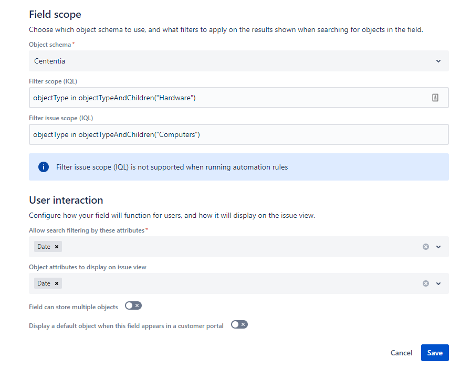The height and width of the screenshot is (369, 471).
Task: Click empty area of issue view attributes field
Action: [x=236, y=283]
